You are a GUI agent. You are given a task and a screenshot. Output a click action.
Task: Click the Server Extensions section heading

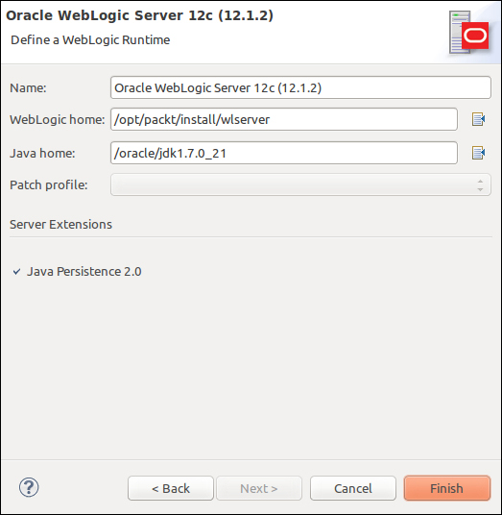pyautogui.click(x=60, y=224)
